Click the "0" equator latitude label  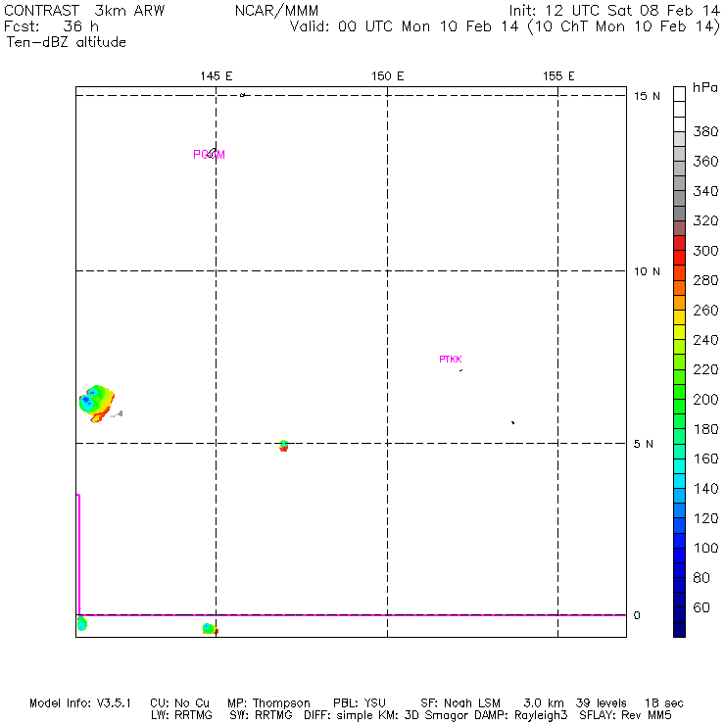[x=637, y=615]
